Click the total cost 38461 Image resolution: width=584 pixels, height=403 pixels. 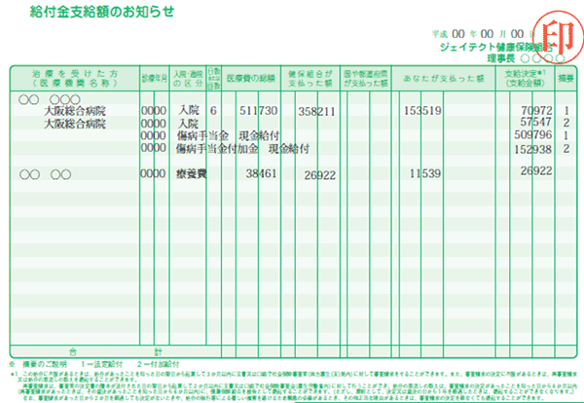click(261, 173)
